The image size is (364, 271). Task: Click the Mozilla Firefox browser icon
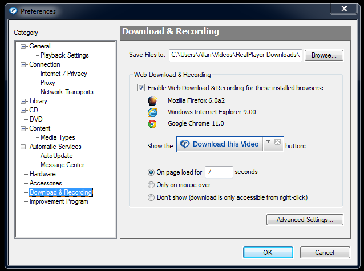[152, 101]
